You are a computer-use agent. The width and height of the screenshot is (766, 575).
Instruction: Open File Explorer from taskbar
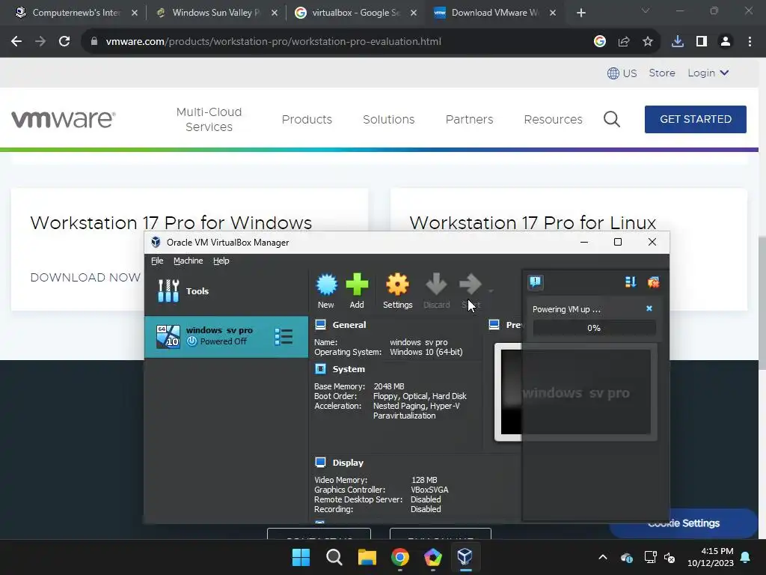tap(367, 557)
